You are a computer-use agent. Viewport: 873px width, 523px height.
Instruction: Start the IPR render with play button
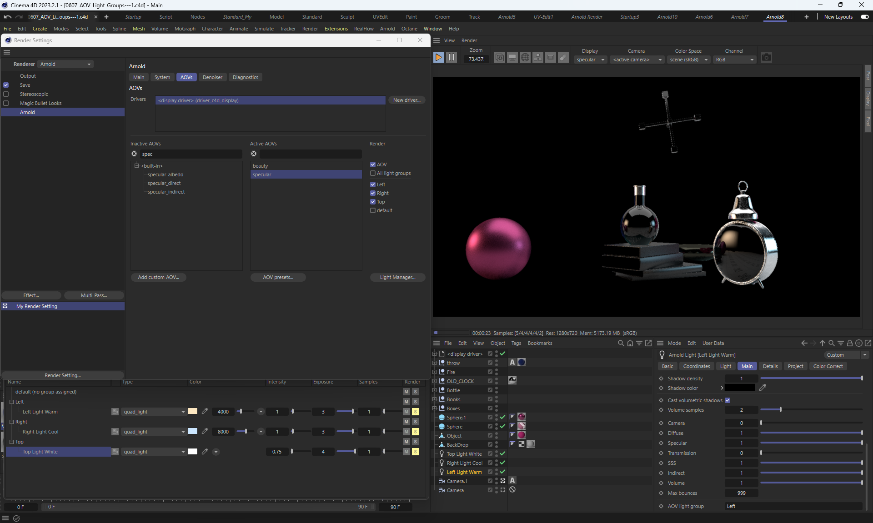[x=438, y=57]
